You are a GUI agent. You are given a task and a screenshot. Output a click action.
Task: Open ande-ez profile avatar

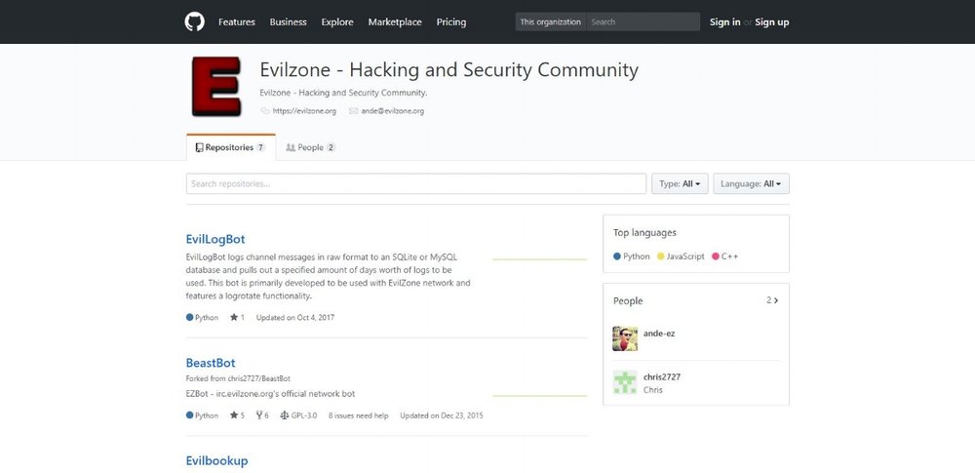pos(625,338)
